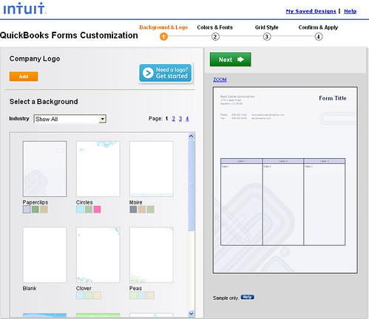Click step 3 circle indicator
This screenshot has height=319, width=369.
click(267, 37)
